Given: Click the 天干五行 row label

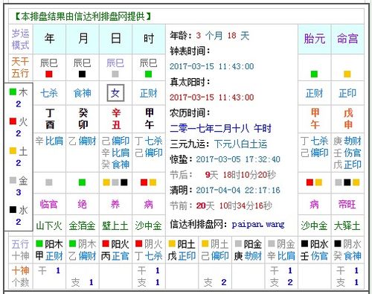Looking at the screenshot, I should pyautogui.click(x=21, y=67).
